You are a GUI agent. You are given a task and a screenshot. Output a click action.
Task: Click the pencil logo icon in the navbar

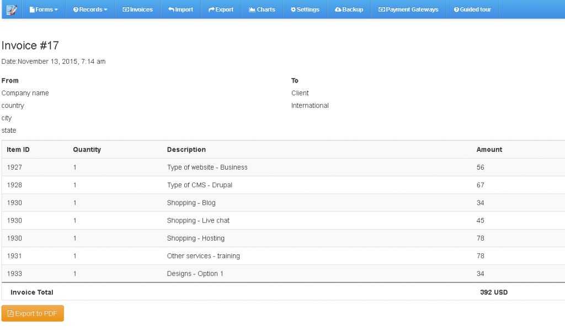click(11, 9)
